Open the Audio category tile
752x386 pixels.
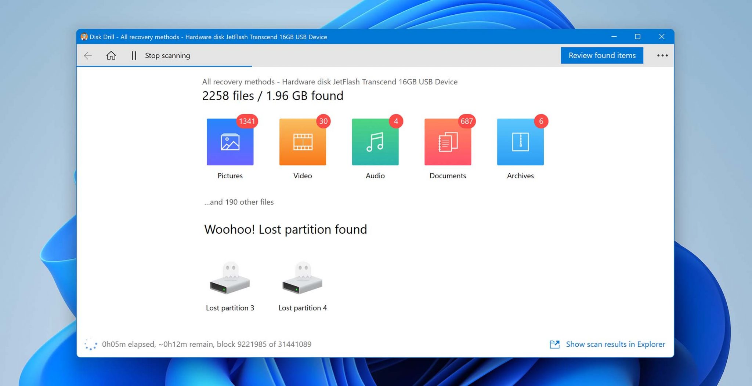pyautogui.click(x=375, y=142)
